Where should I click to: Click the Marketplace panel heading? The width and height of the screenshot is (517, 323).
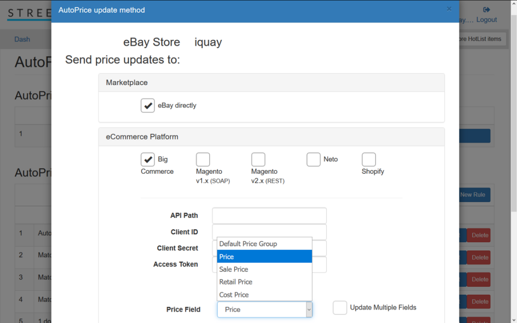pos(271,83)
